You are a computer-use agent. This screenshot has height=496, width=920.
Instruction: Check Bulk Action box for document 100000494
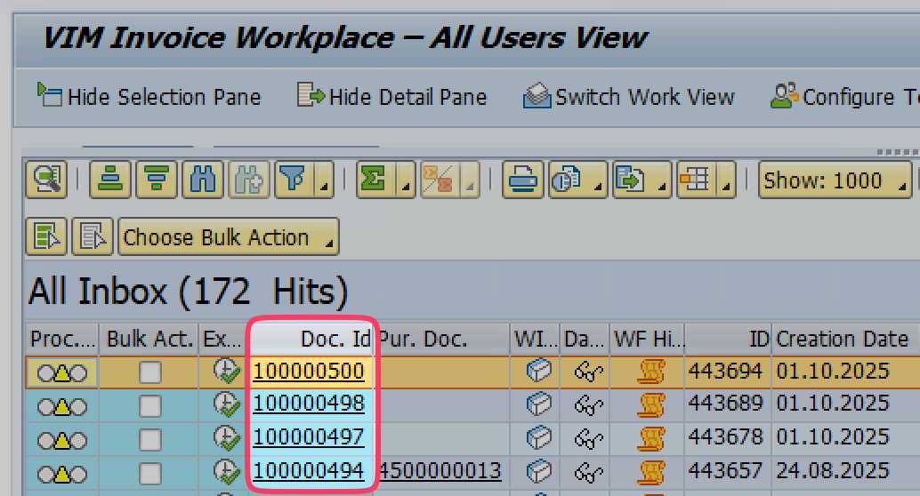click(149, 471)
